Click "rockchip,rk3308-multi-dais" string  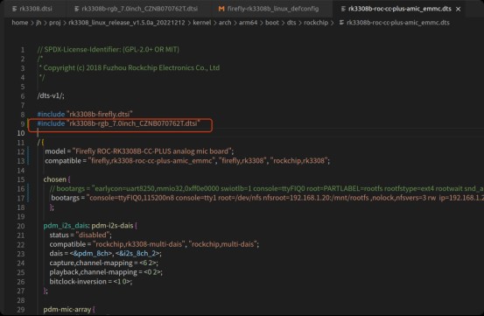pos(138,244)
